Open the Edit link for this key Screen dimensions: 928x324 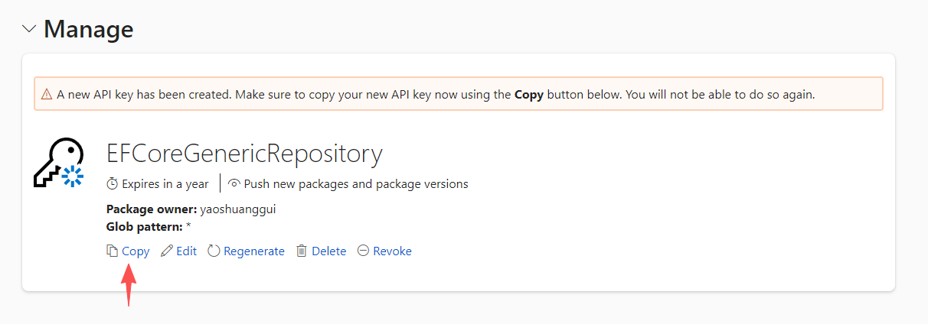186,251
